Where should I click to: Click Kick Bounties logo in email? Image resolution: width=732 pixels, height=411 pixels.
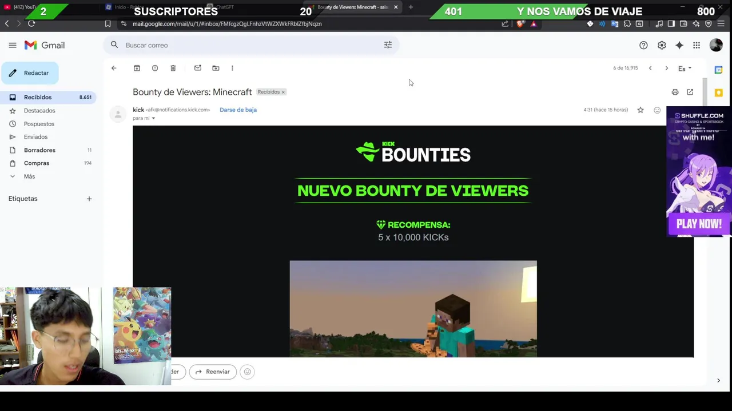(x=413, y=152)
